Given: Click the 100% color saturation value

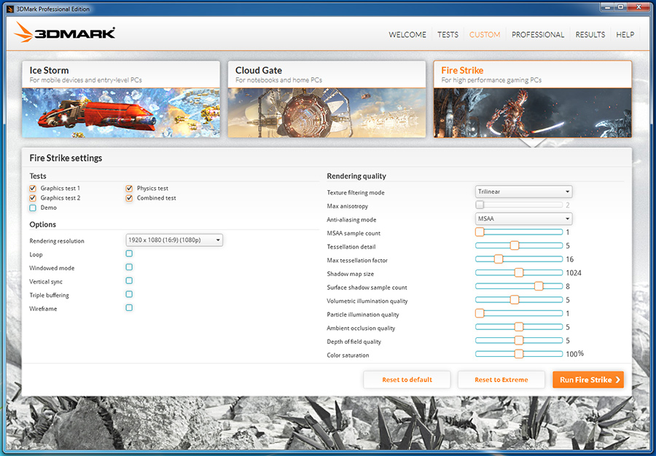Looking at the screenshot, I should pos(575,354).
